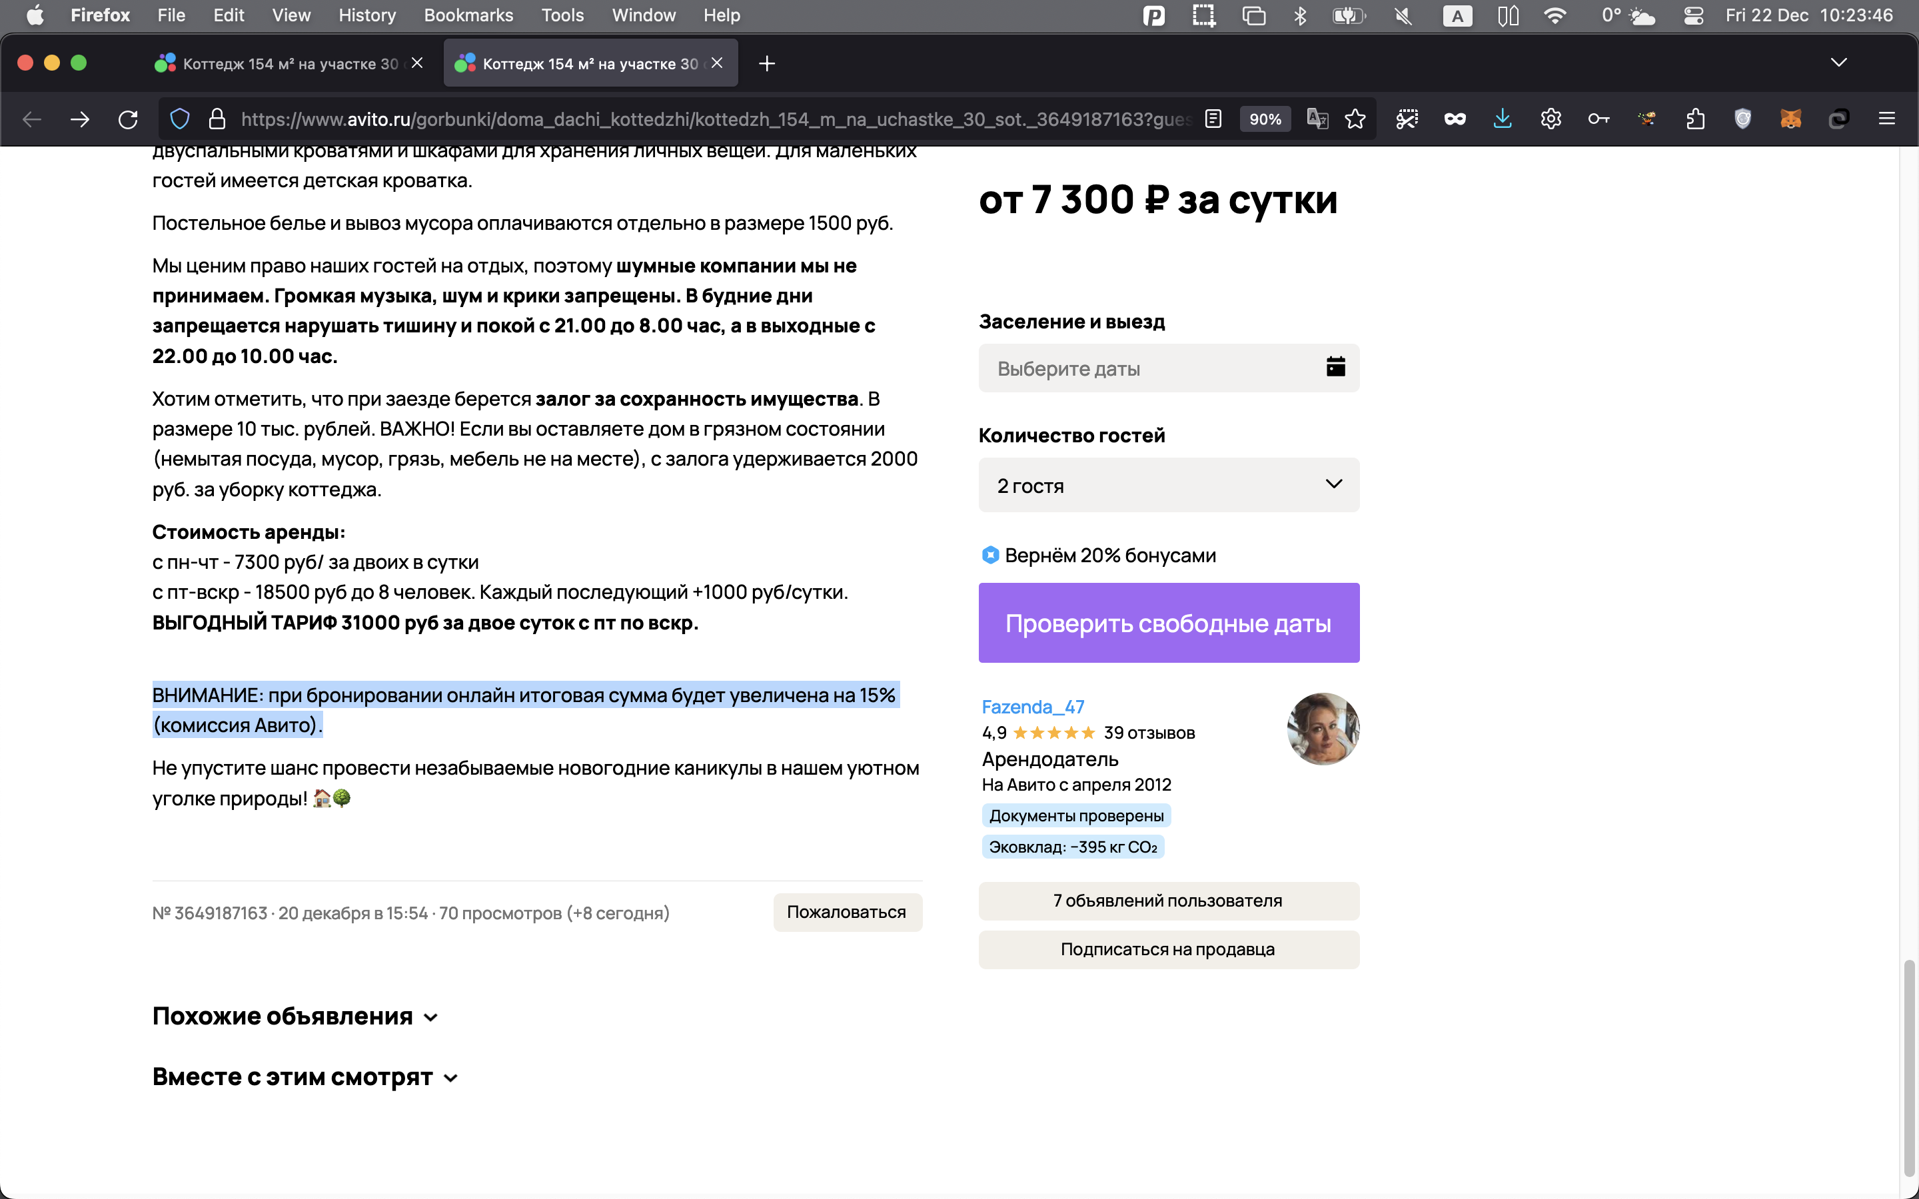Screen dimensions: 1919x1199
Task: Click the reload page icon
Action: pyautogui.click(x=128, y=119)
